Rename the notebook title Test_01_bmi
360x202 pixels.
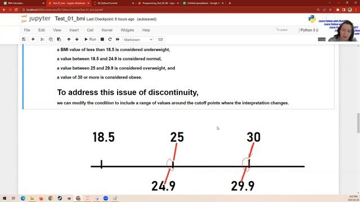70,19
